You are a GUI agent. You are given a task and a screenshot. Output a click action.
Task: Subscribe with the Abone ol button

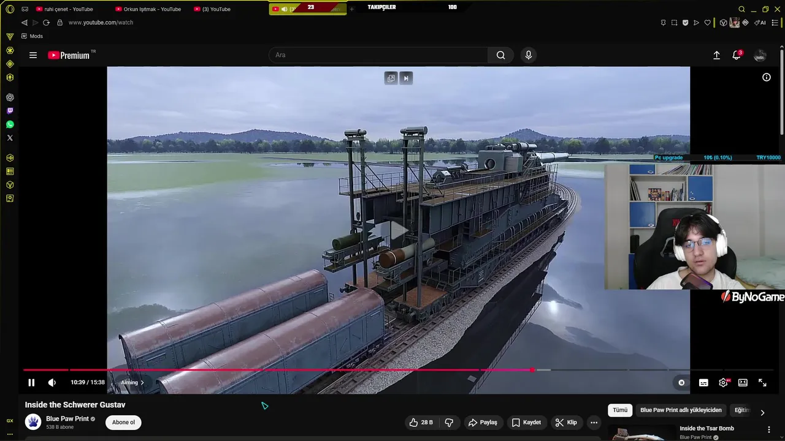pos(123,422)
